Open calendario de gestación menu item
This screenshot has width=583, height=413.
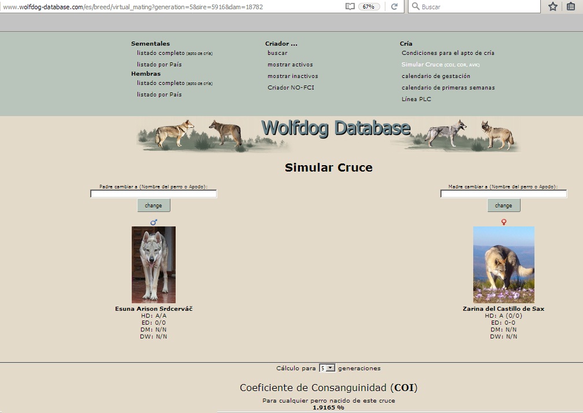click(x=436, y=76)
